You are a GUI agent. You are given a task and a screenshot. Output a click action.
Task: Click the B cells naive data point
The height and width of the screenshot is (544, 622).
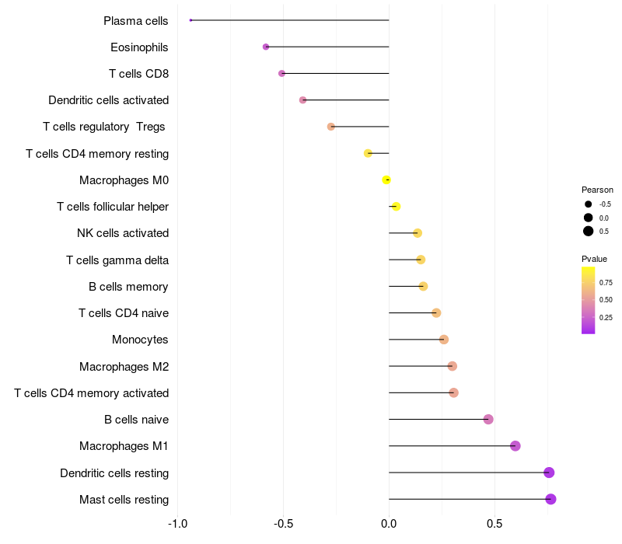(488, 419)
